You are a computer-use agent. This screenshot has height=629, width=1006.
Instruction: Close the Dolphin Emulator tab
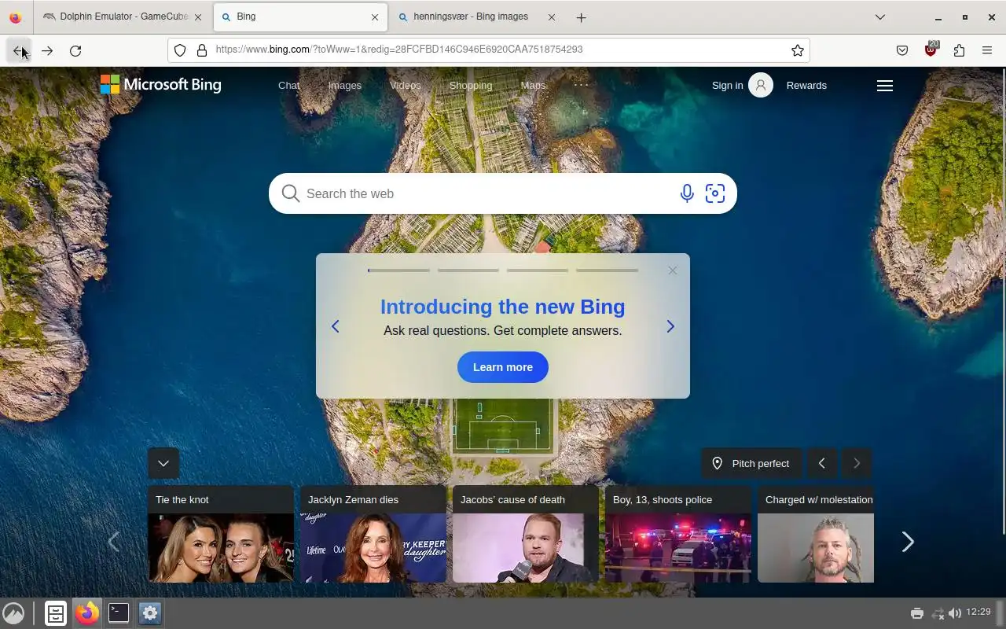click(198, 17)
